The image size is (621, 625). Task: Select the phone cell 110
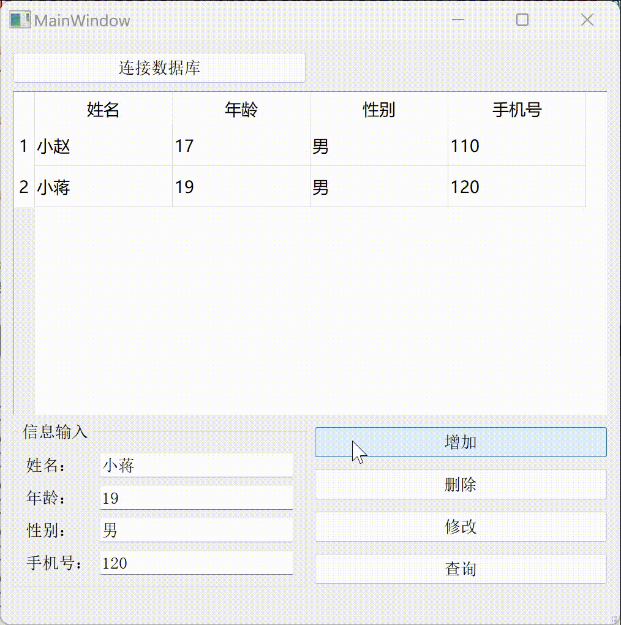coord(517,145)
